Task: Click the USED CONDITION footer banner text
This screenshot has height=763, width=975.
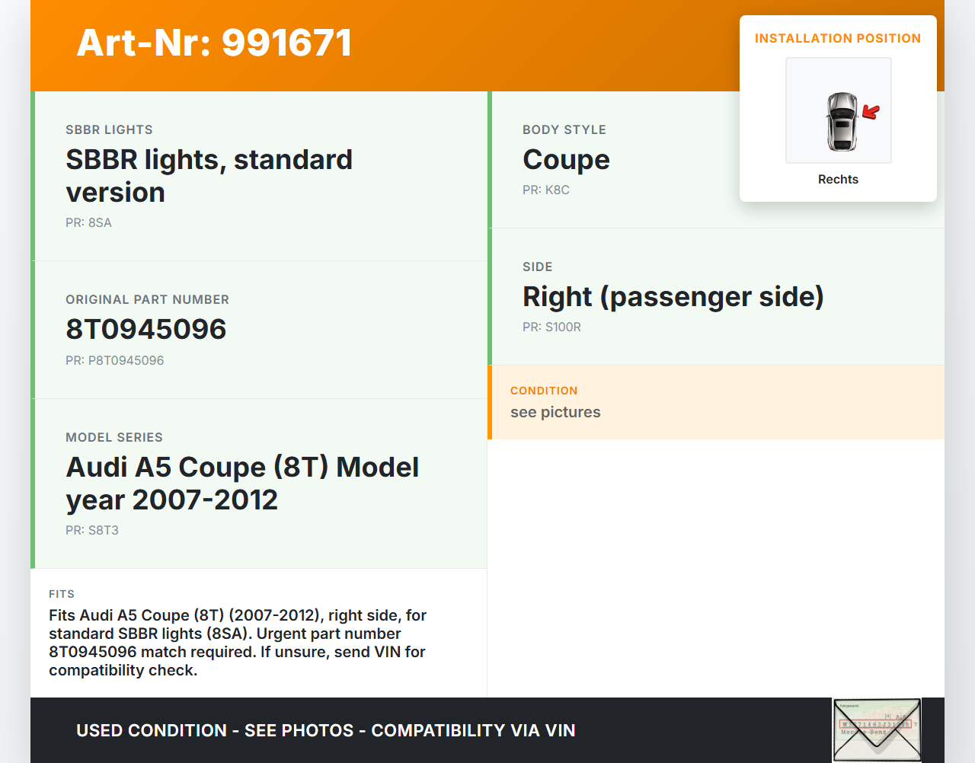Action: (x=325, y=730)
